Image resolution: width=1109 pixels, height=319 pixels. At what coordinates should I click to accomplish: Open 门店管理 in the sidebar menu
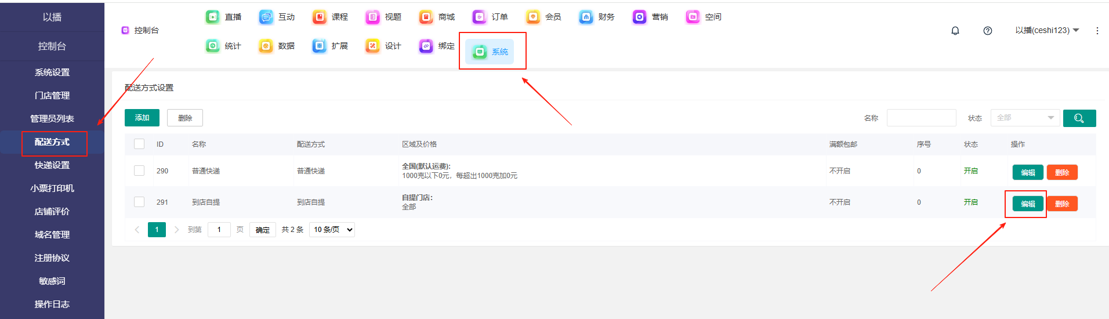point(52,96)
